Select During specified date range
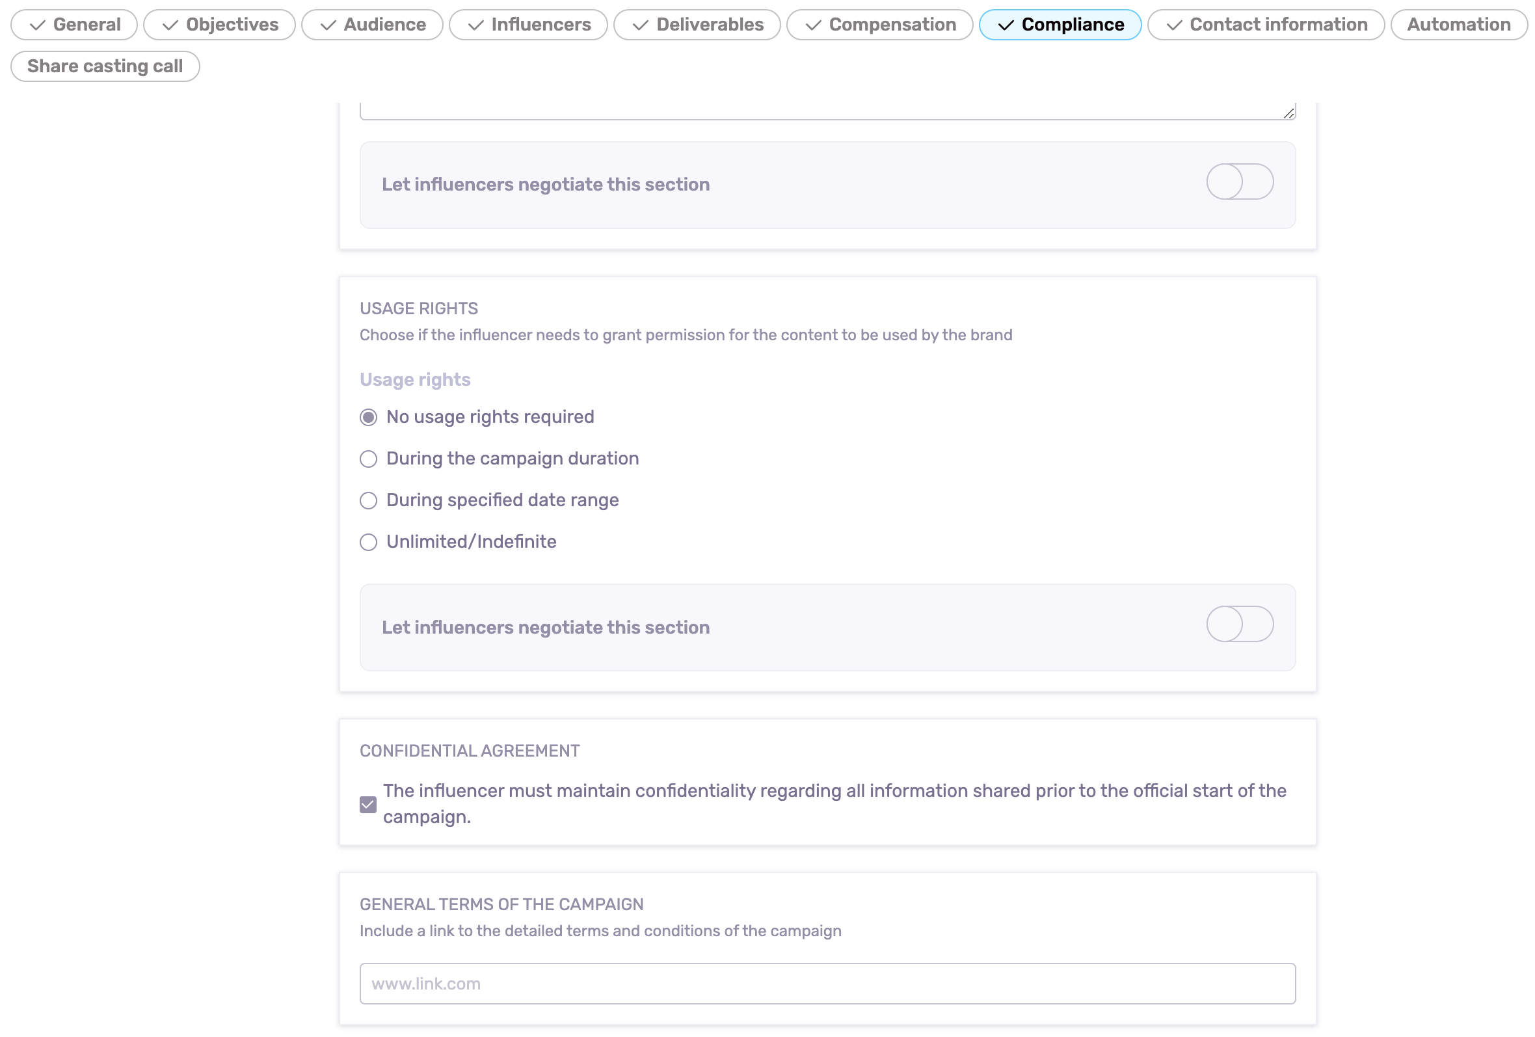This screenshot has height=1037, width=1535. 369,500
